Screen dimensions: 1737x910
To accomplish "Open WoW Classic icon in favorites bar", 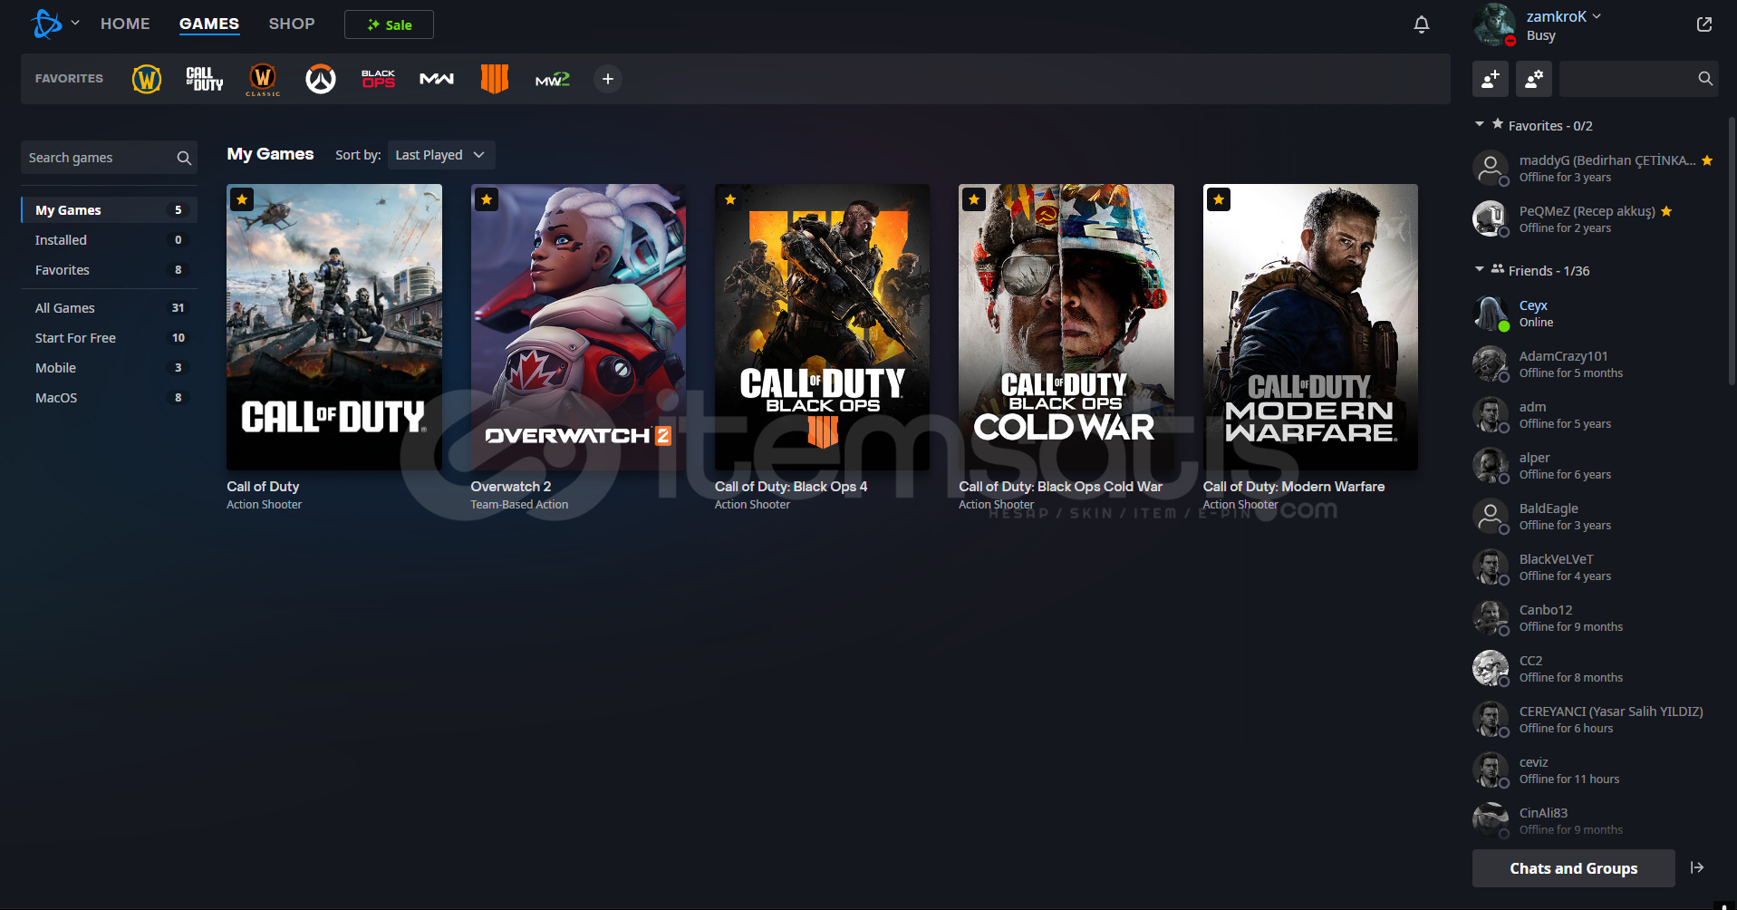I will pos(263,80).
